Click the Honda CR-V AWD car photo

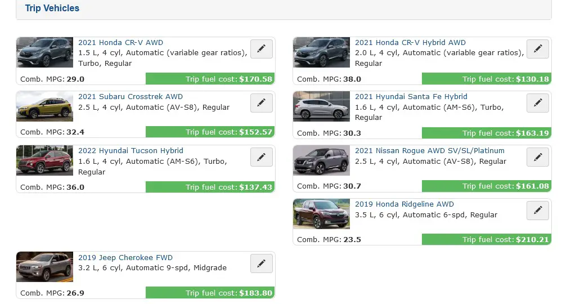(x=44, y=52)
